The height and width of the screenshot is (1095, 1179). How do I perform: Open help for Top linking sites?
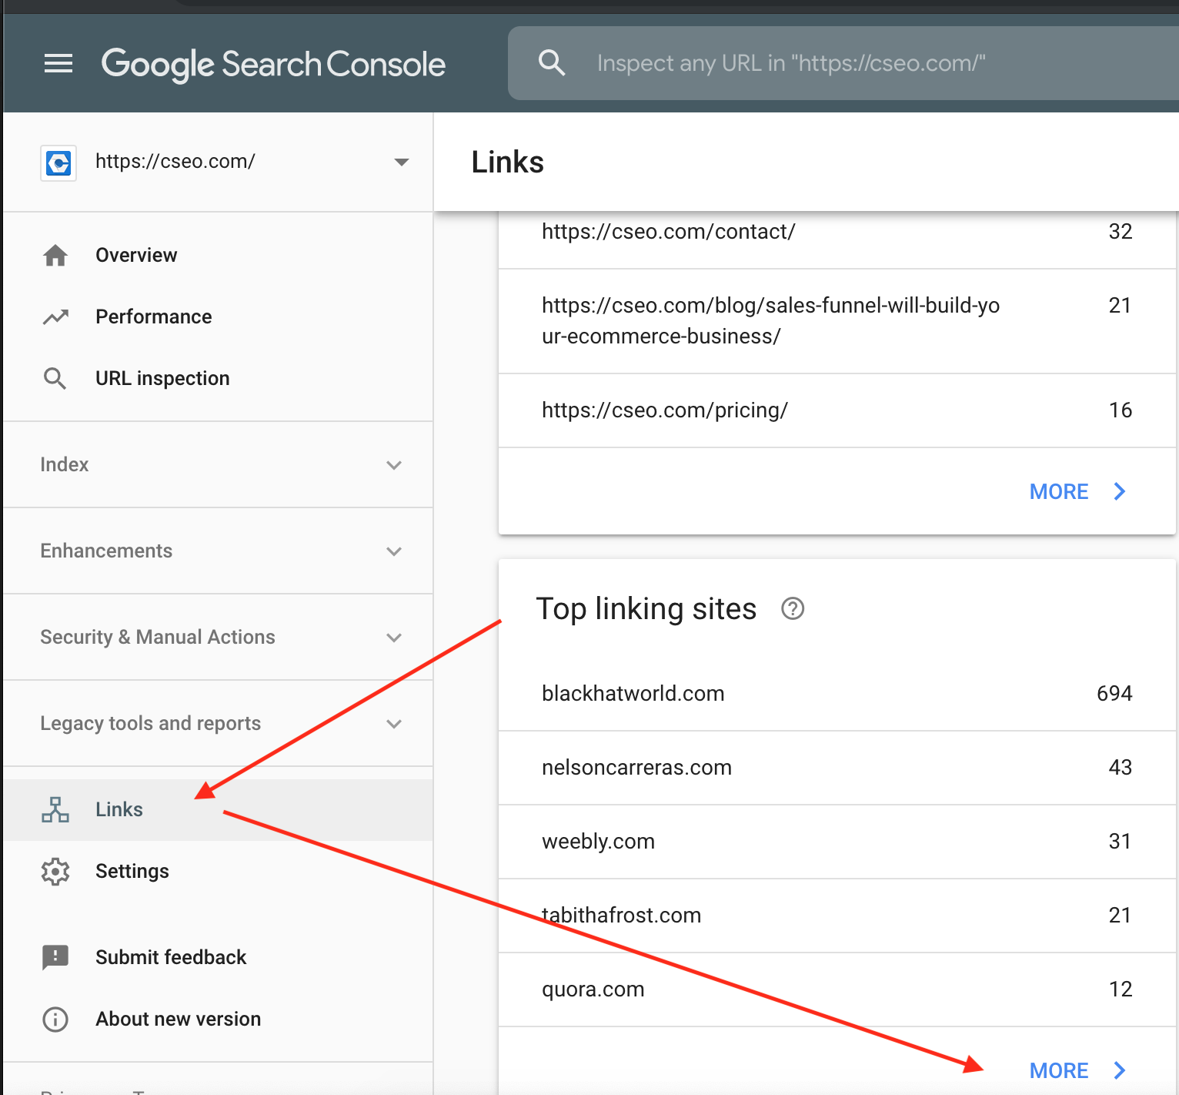(793, 608)
